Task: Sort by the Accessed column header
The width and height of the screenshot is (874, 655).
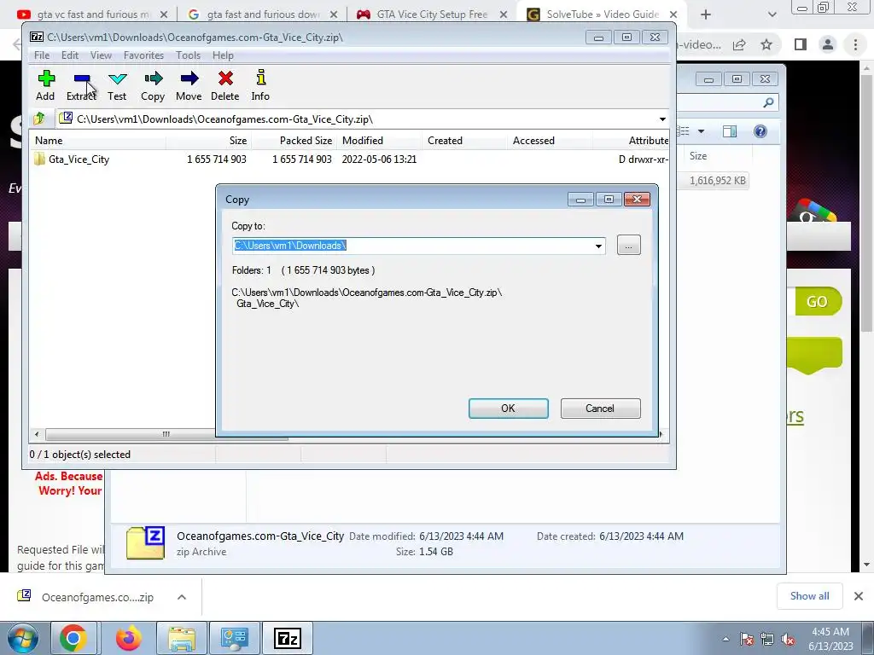Action: [550, 141]
